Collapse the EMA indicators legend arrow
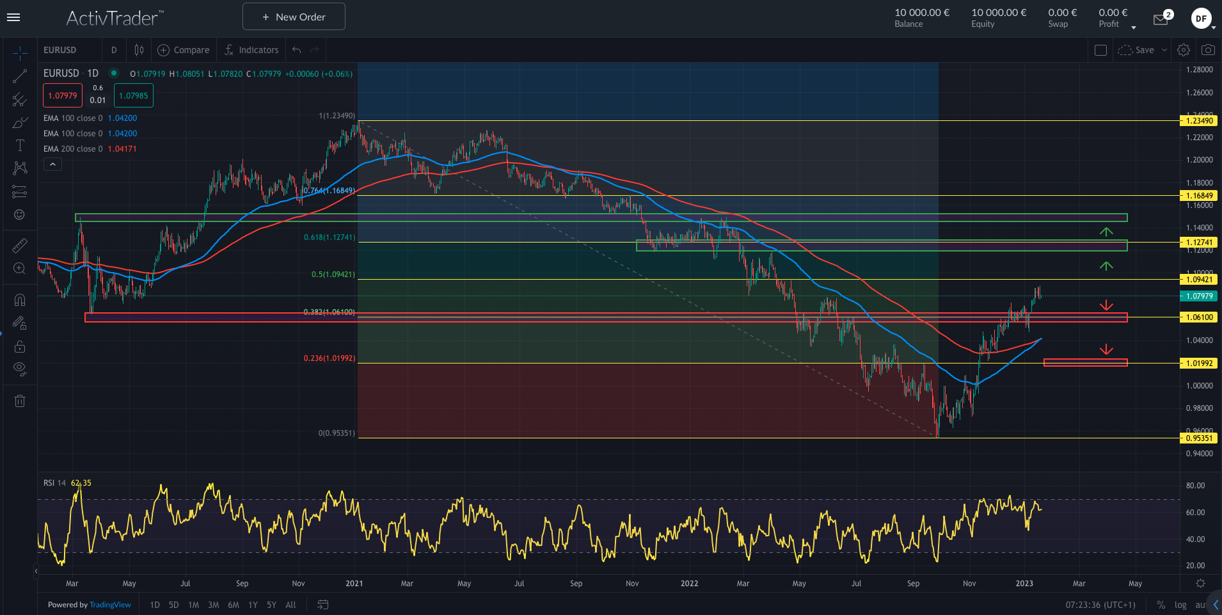 pos(52,164)
